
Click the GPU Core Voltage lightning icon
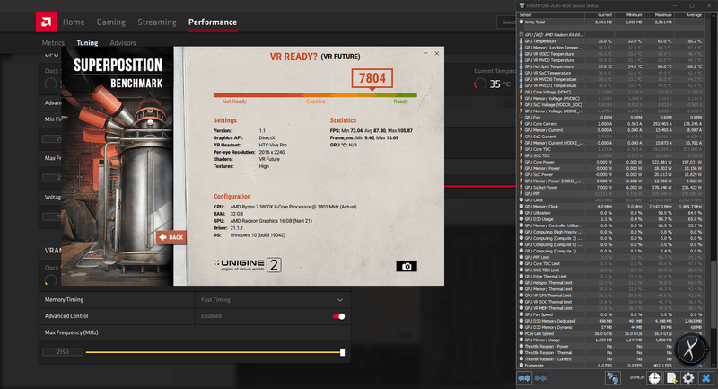tap(521, 93)
